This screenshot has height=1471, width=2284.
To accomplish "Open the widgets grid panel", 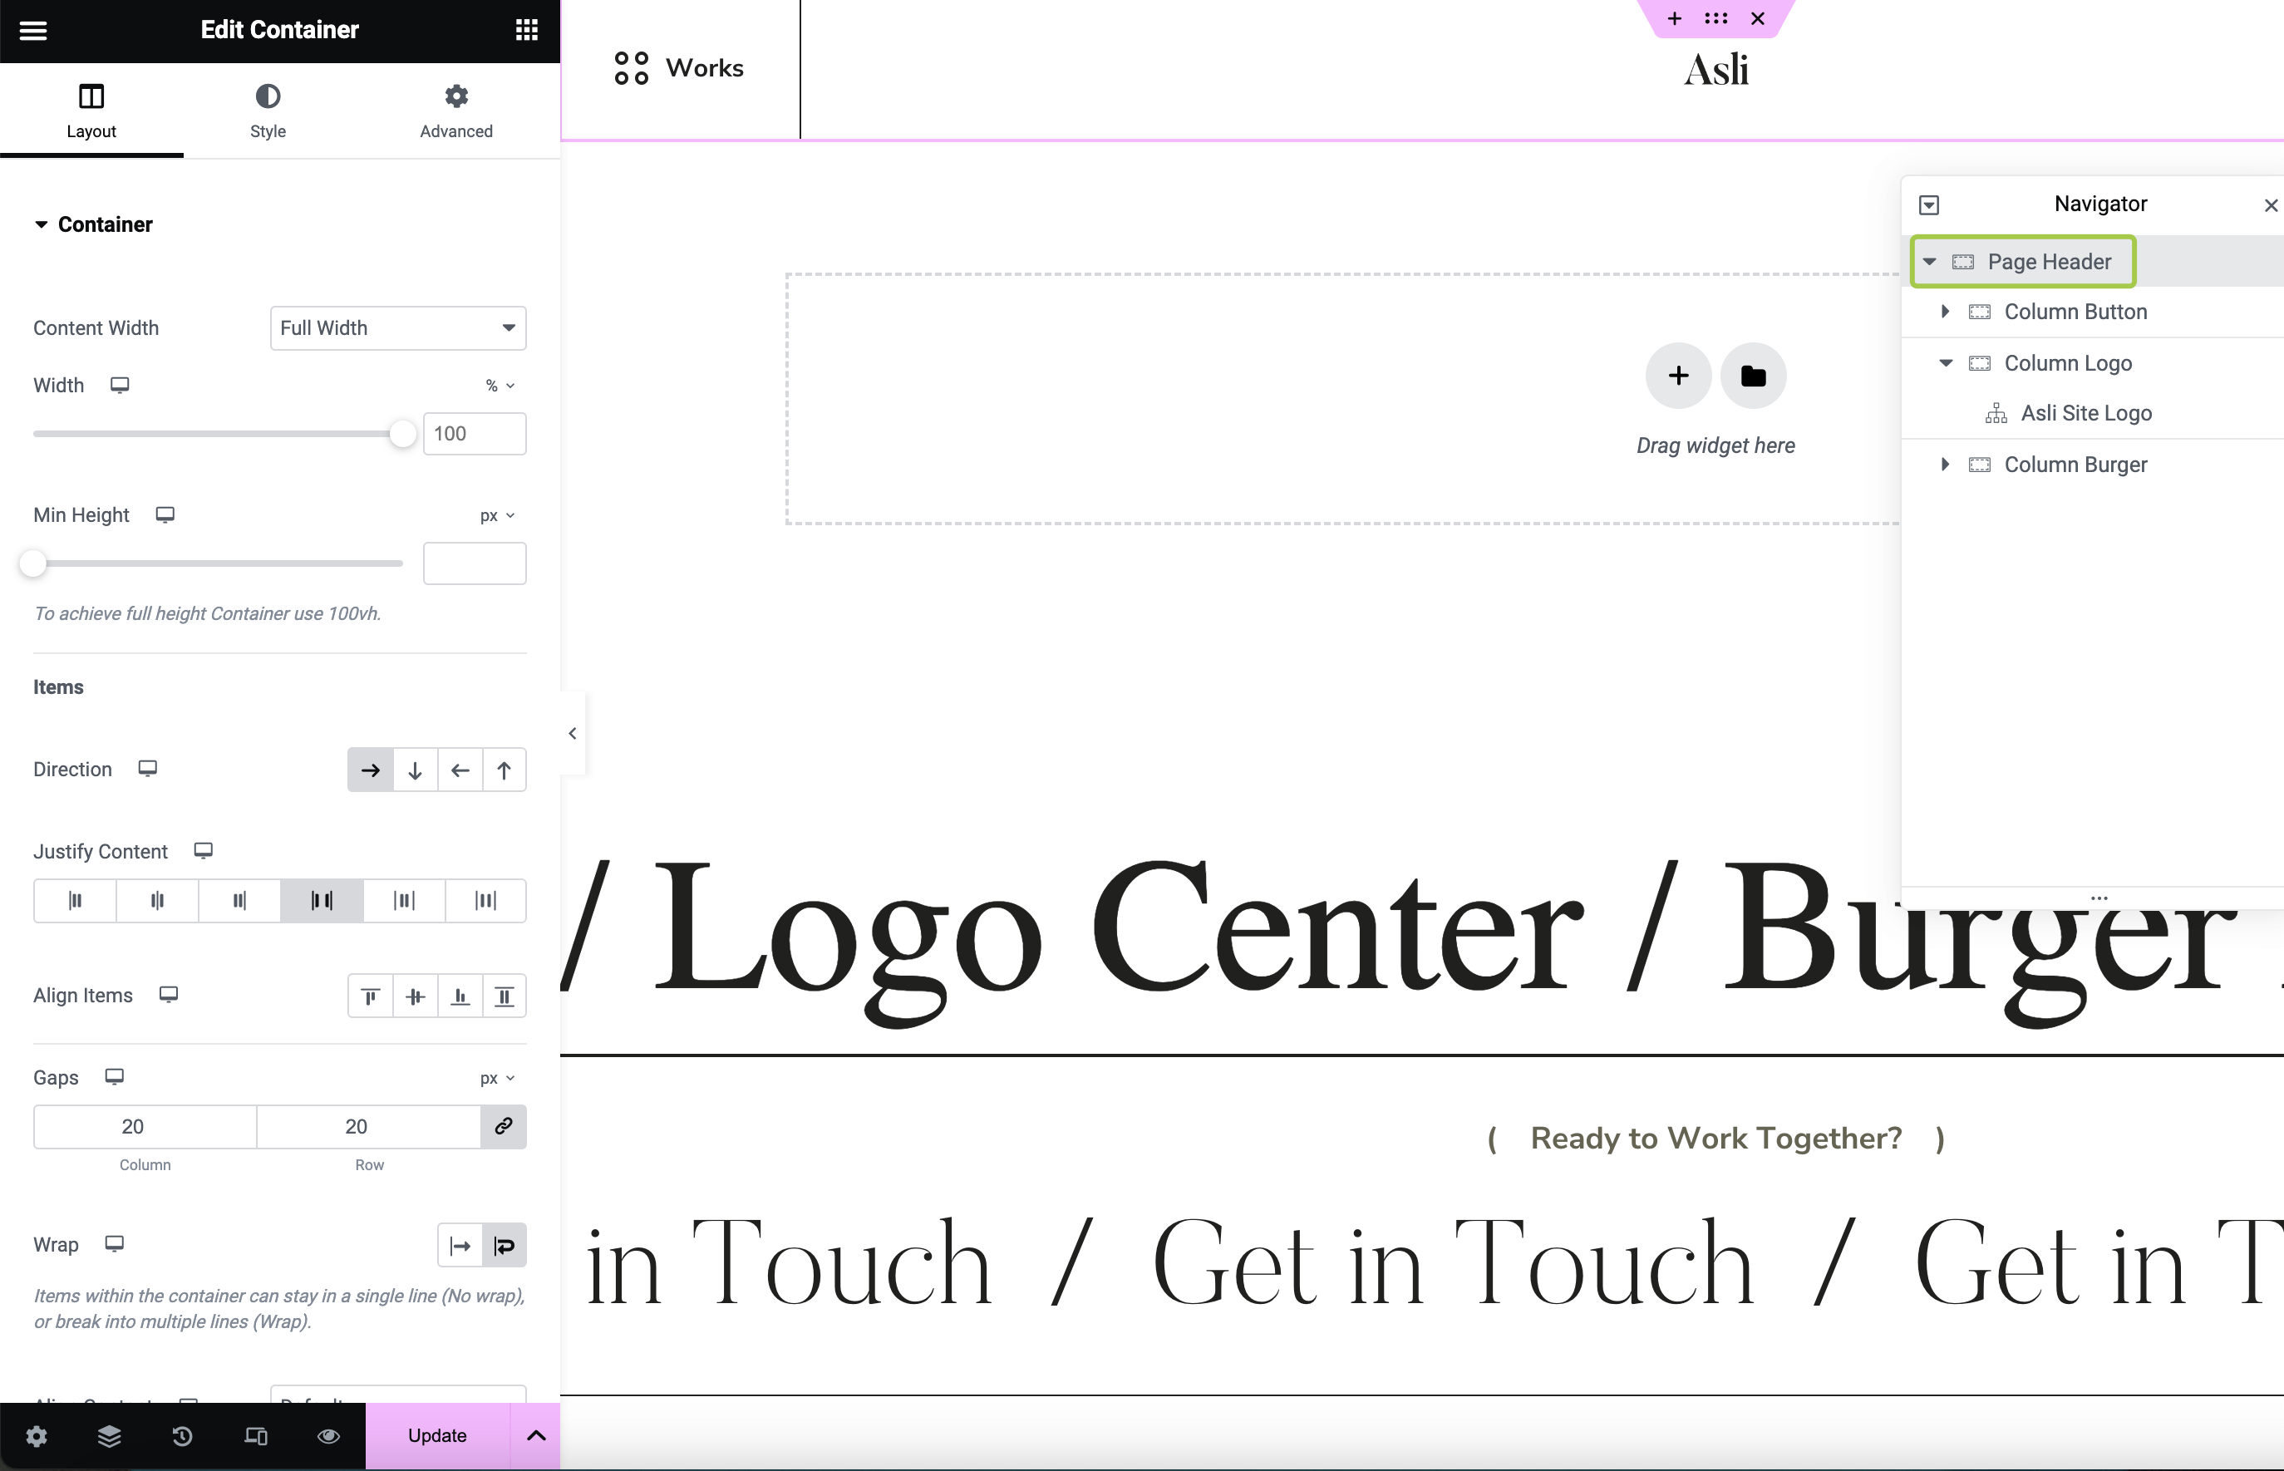I will (x=526, y=31).
